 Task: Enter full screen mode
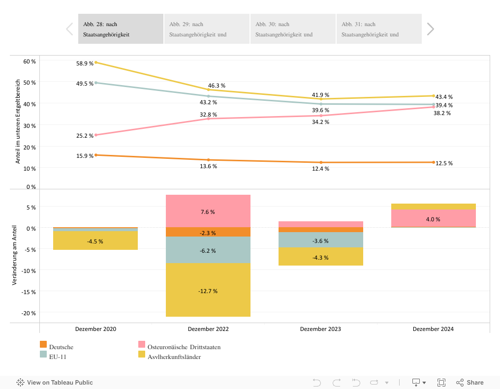coord(441,383)
